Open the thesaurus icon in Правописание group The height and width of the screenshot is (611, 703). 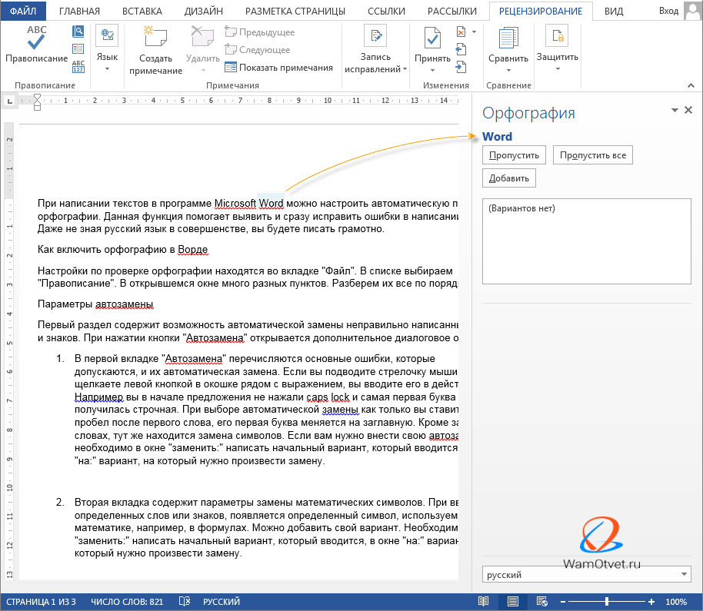78,49
